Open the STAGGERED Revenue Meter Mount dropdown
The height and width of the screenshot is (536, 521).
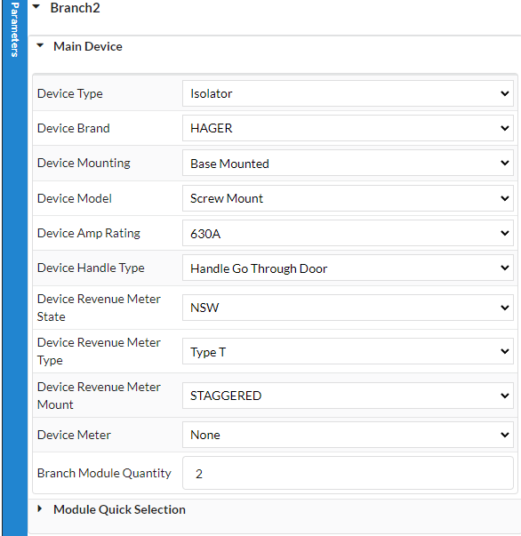point(348,396)
